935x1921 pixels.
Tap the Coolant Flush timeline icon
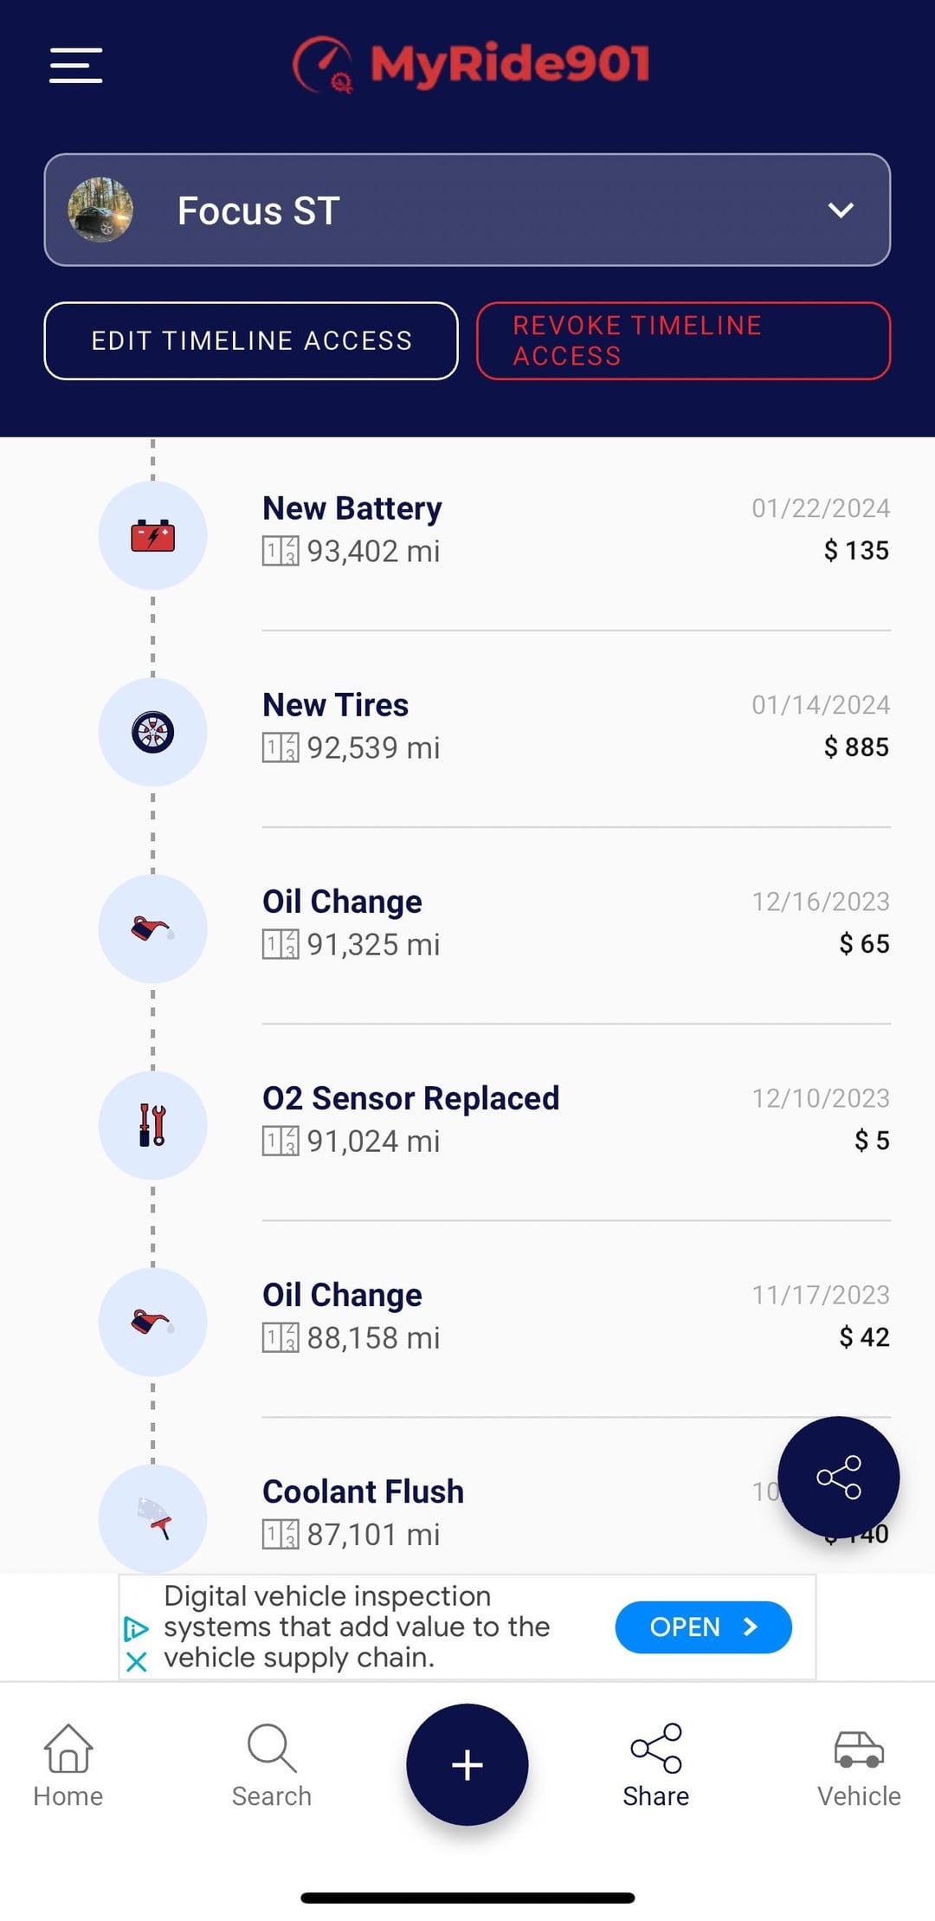pos(153,1519)
